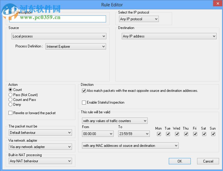This screenshot has height=171, width=223.
Task: Uncheck Also match opposite packets checkbox
Action: (84, 91)
